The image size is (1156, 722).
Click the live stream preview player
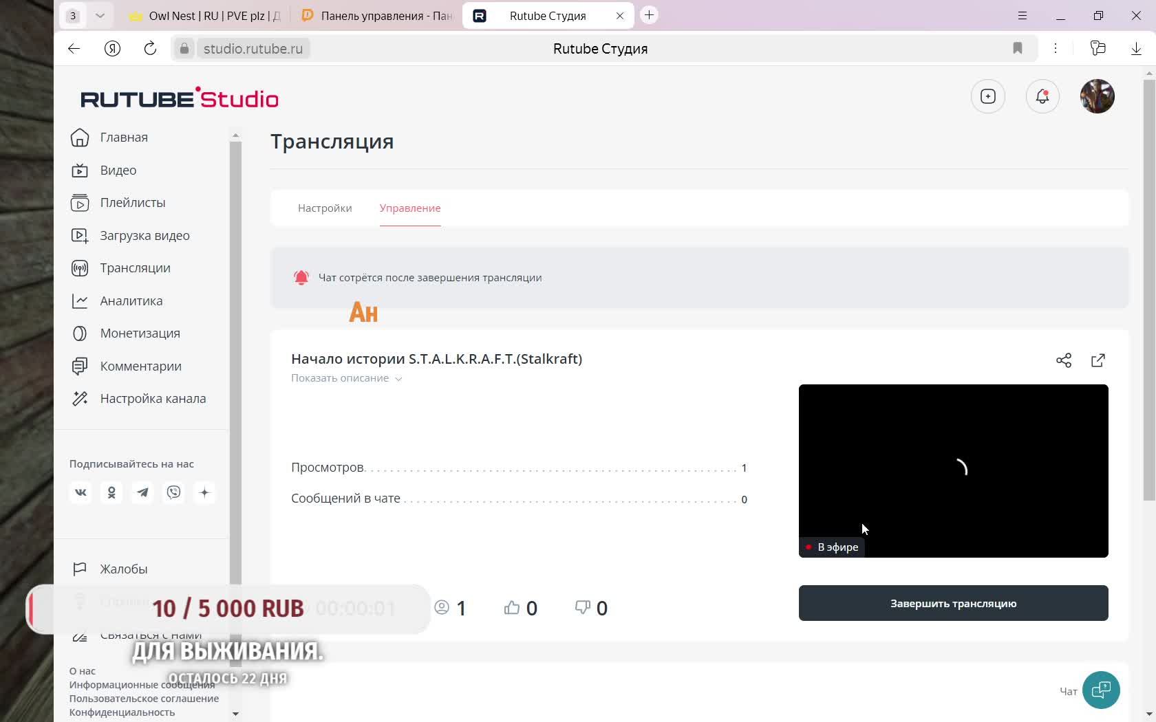point(954,471)
